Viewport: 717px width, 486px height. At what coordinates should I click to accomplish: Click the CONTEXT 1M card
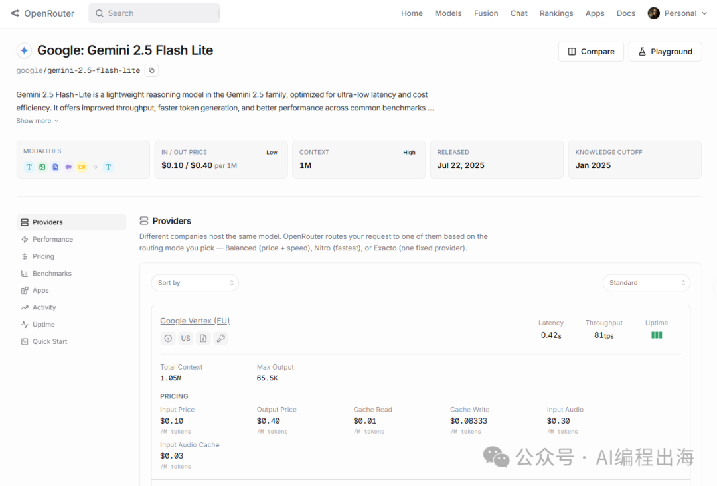point(359,159)
